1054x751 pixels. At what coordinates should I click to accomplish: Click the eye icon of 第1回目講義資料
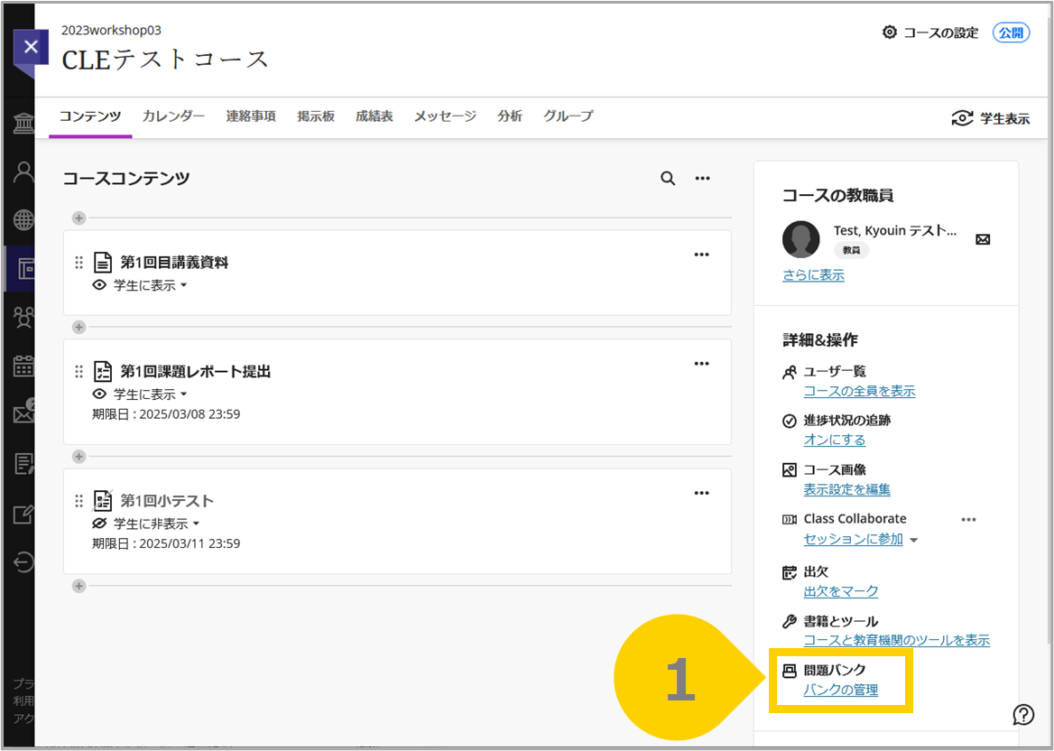(99, 285)
